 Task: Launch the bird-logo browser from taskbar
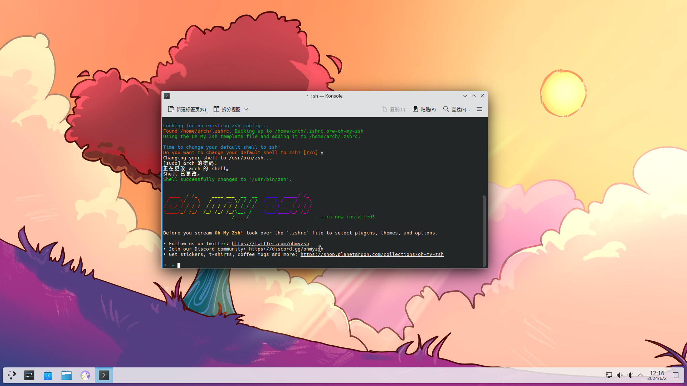point(85,375)
